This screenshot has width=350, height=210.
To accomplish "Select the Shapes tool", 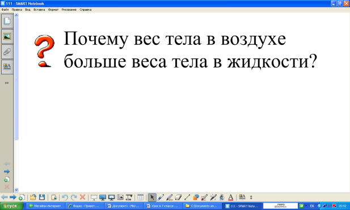I will coord(196,198).
